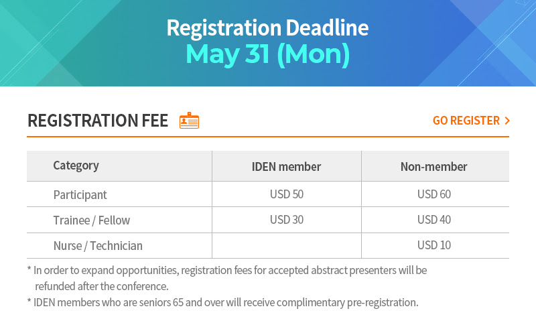The image size is (536, 327).
Task: Select the Category column header
Action: pyautogui.click(x=76, y=166)
